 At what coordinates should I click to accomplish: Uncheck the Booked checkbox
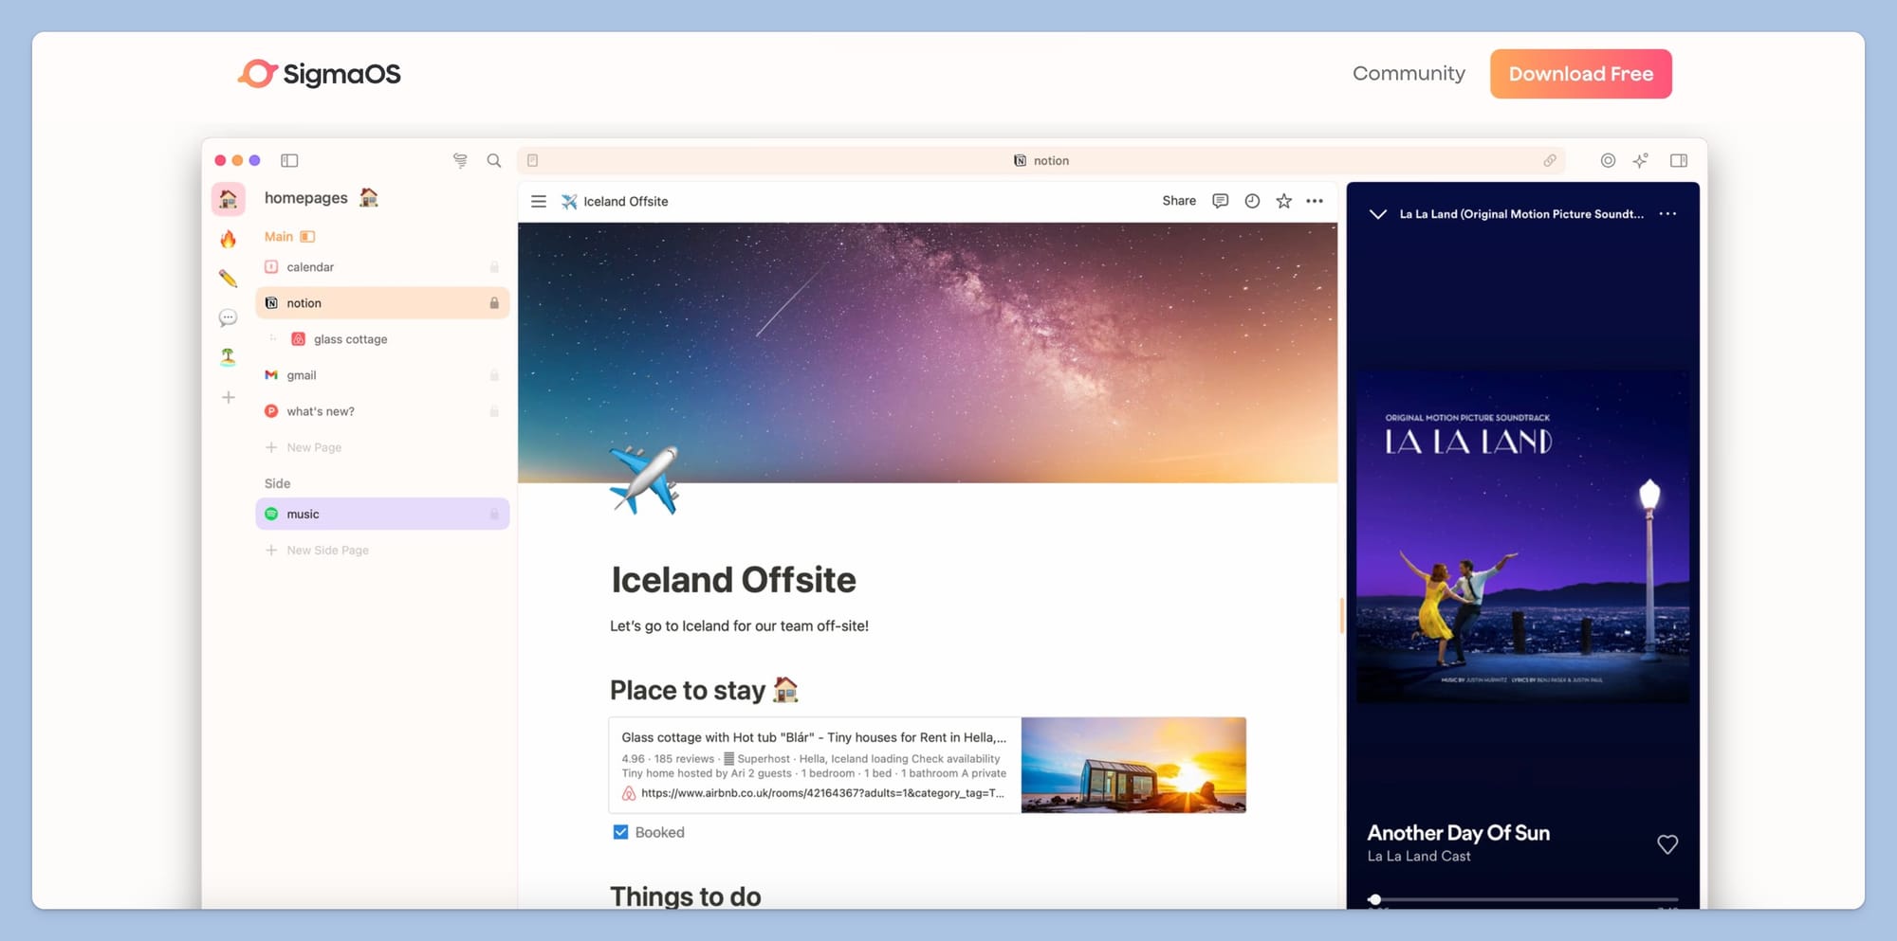pyautogui.click(x=620, y=832)
